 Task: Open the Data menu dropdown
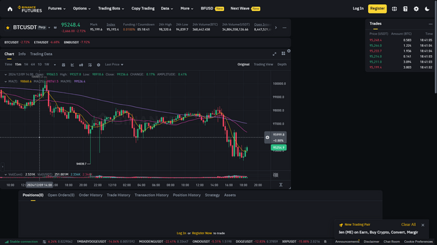point(167,9)
